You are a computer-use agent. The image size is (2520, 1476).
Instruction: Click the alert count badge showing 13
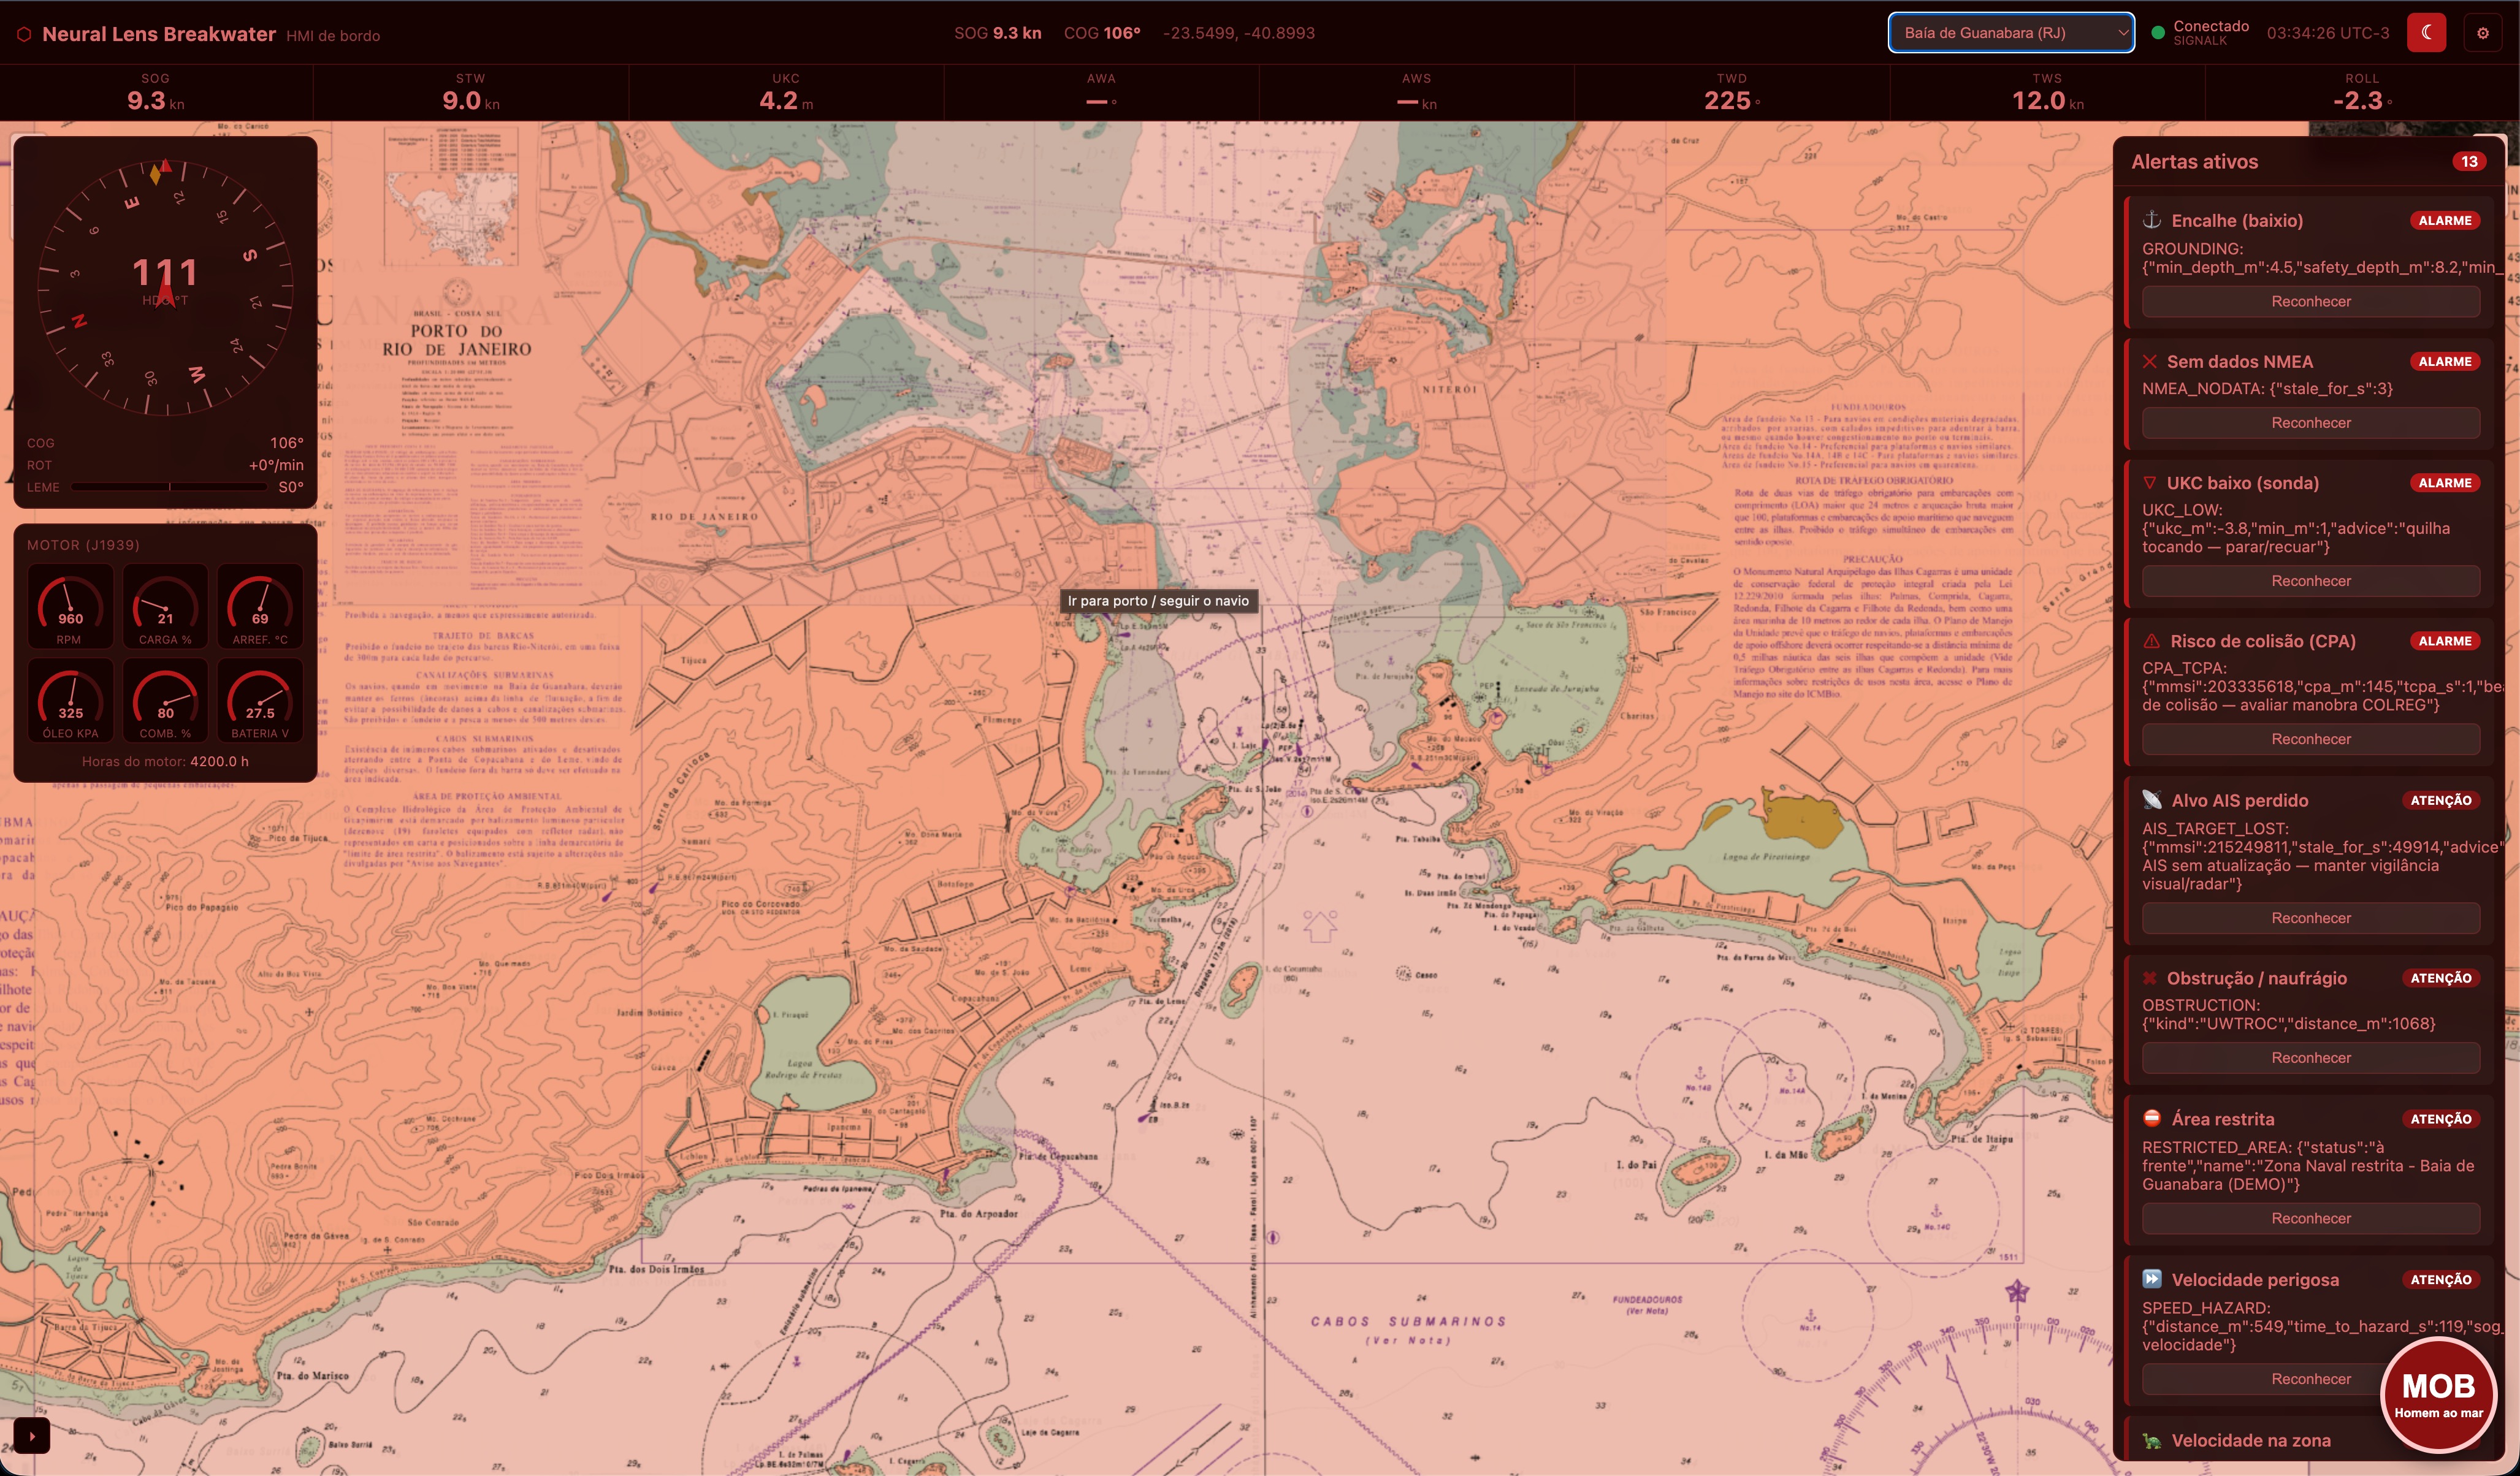pos(2469,162)
